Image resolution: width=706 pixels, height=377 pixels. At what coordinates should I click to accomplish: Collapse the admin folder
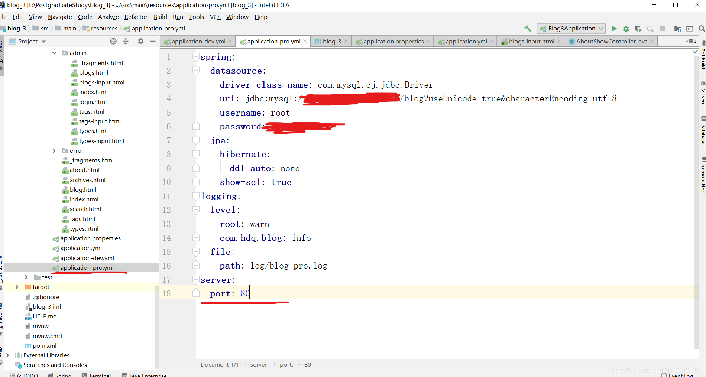point(54,53)
